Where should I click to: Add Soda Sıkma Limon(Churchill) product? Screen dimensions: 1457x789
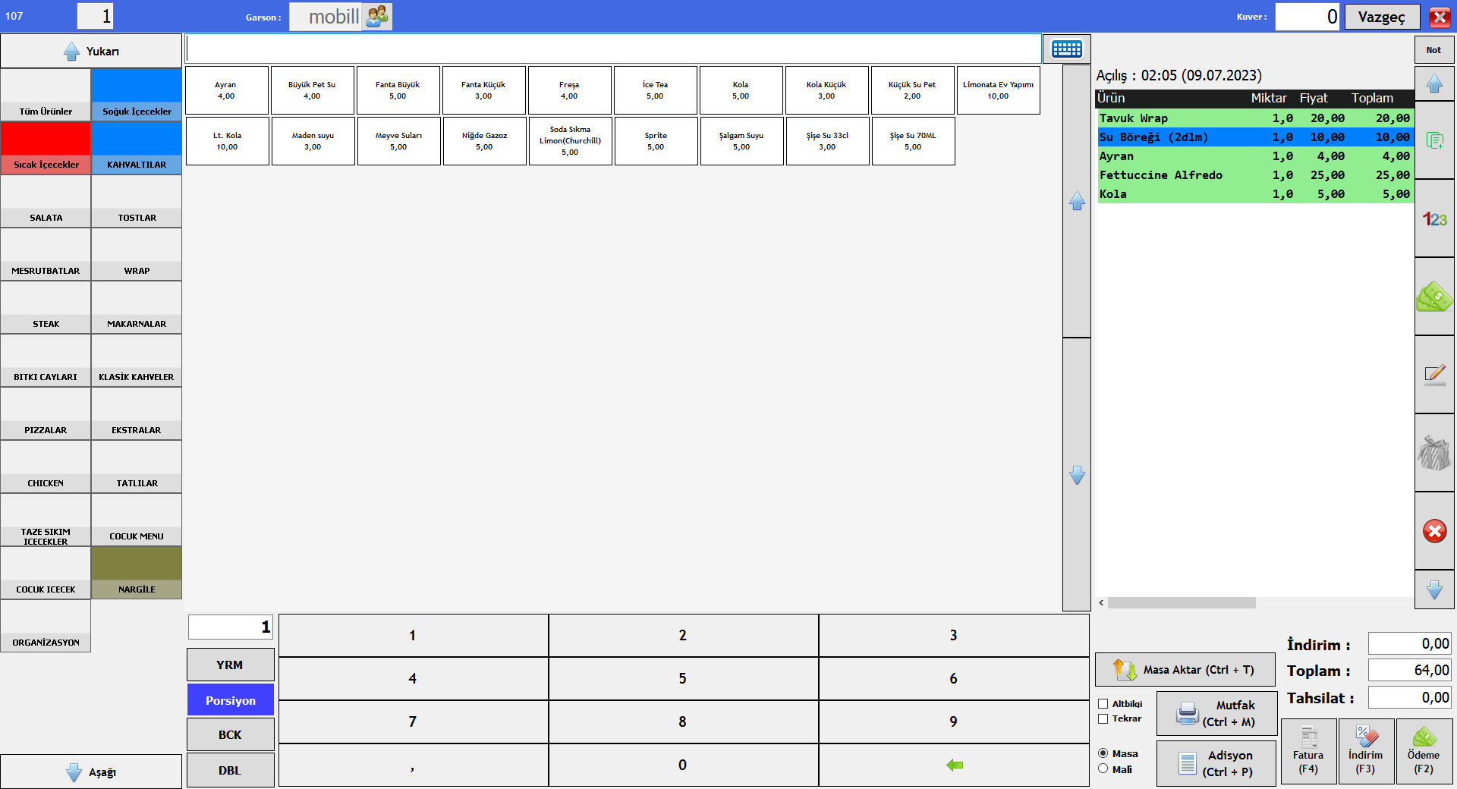pos(570,141)
